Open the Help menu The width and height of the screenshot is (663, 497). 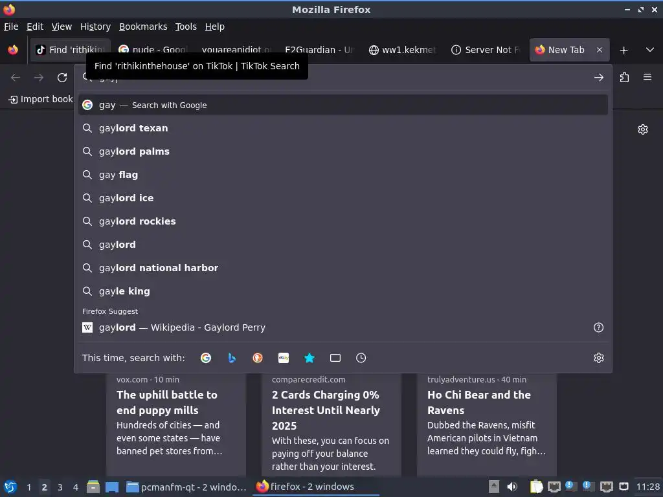214,27
